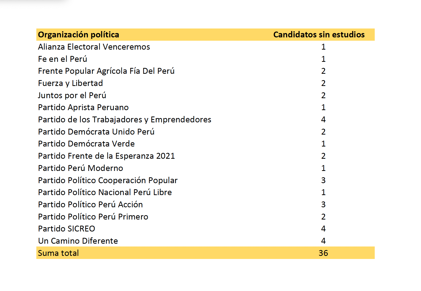
Task: Click 'Partido Aprista Peruano' in the table
Action: (x=83, y=107)
